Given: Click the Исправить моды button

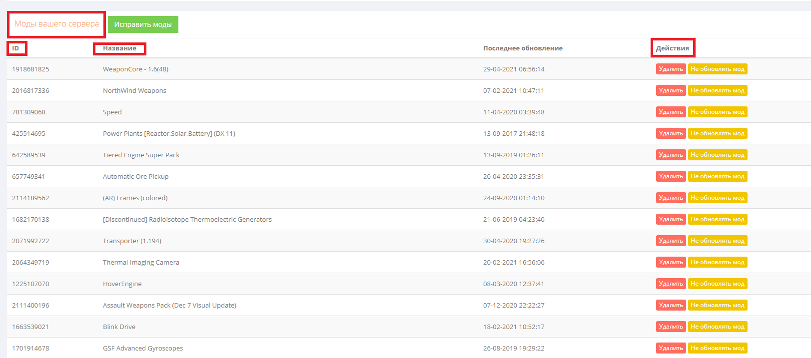Looking at the screenshot, I should coord(143,24).
